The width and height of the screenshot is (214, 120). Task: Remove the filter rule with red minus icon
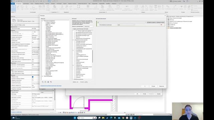tap(161, 25)
